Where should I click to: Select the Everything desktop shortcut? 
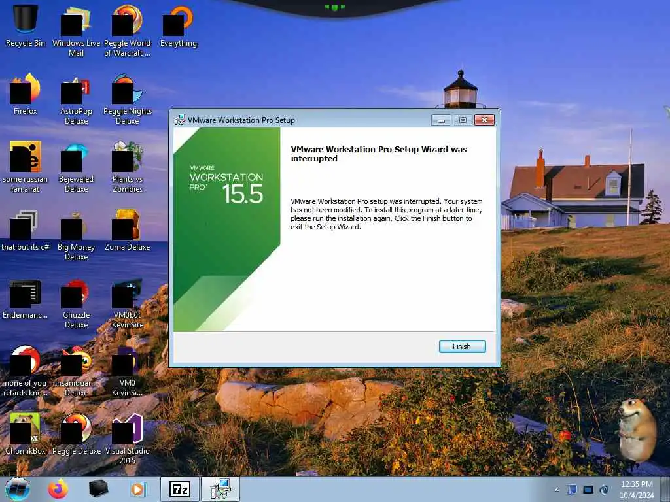(179, 25)
